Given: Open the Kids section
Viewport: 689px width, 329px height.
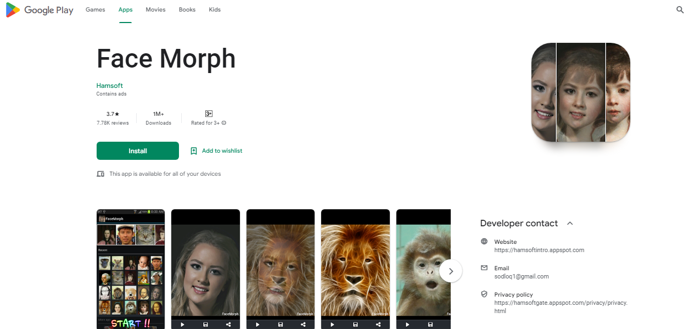Looking at the screenshot, I should (x=214, y=9).
